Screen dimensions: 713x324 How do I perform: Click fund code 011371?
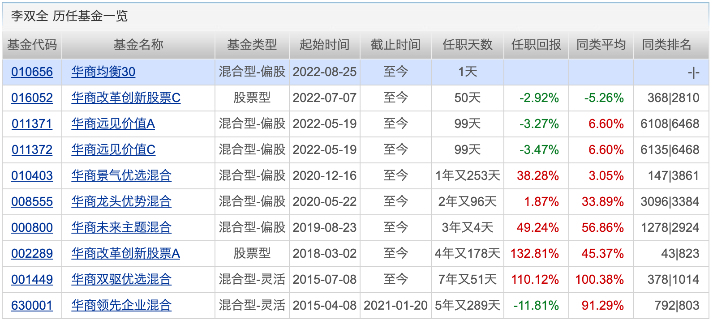point(32,124)
